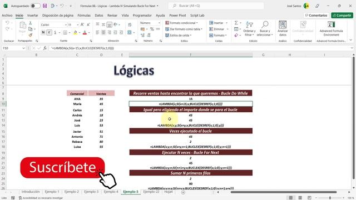356x200 pixels.
Task: Open the Formato condicional dropdown
Action: pos(182,23)
